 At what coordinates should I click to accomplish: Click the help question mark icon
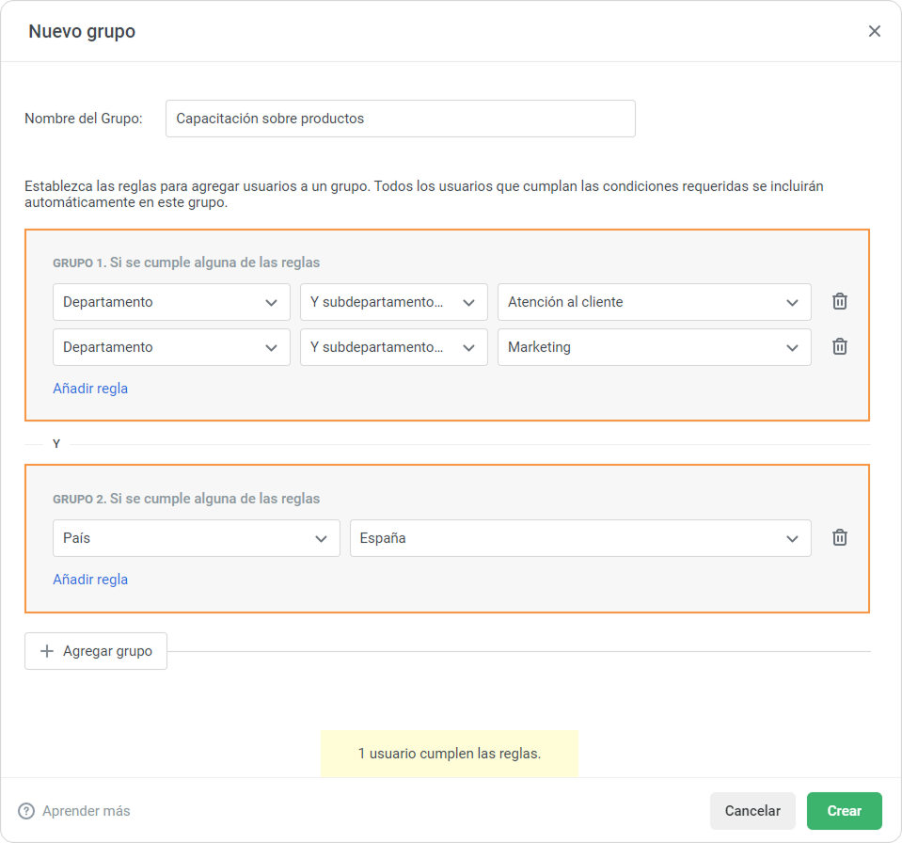[26, 811]
